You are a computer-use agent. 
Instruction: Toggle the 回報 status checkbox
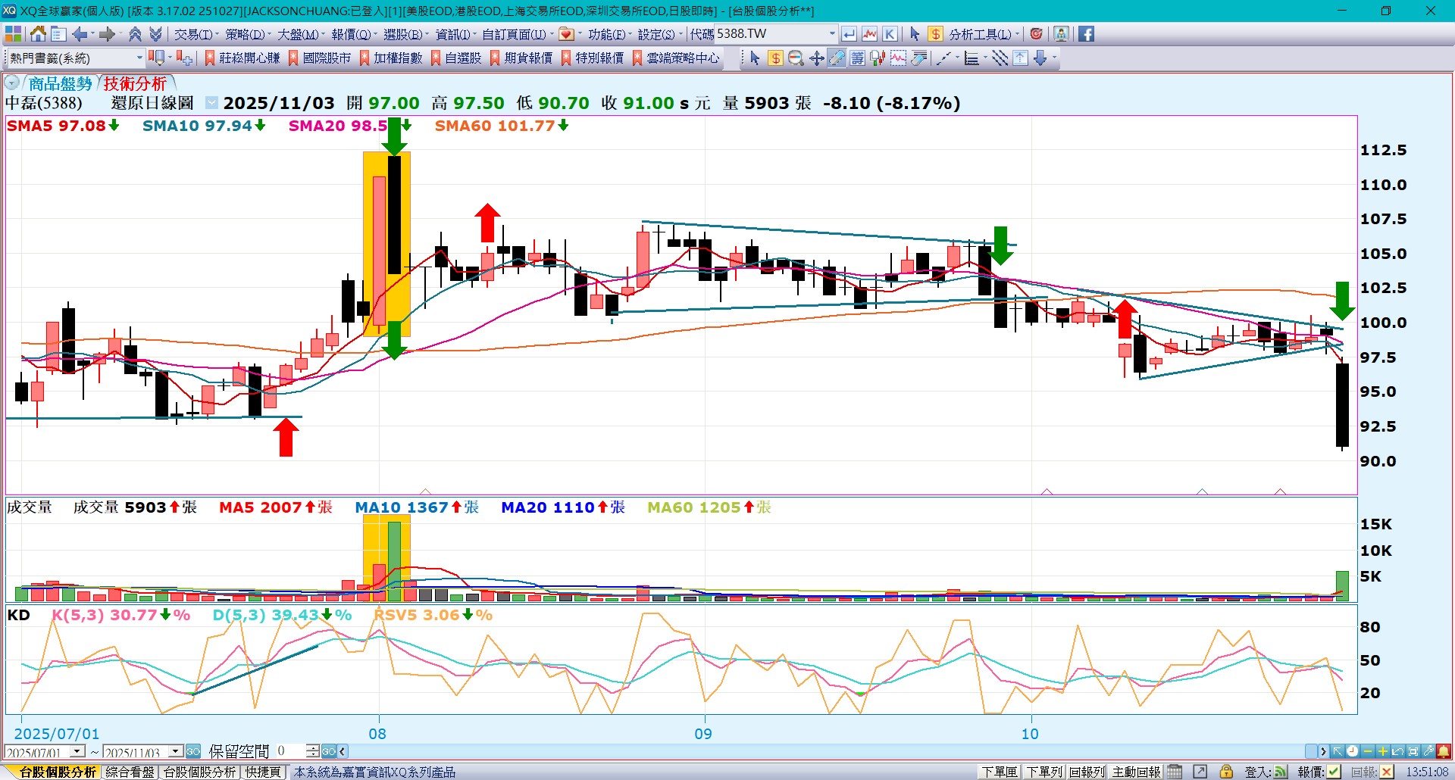[1386, 772]
